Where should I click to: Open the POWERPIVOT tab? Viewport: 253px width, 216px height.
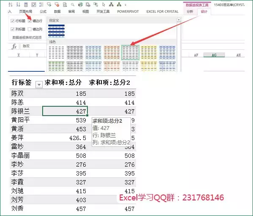[128, 11]
